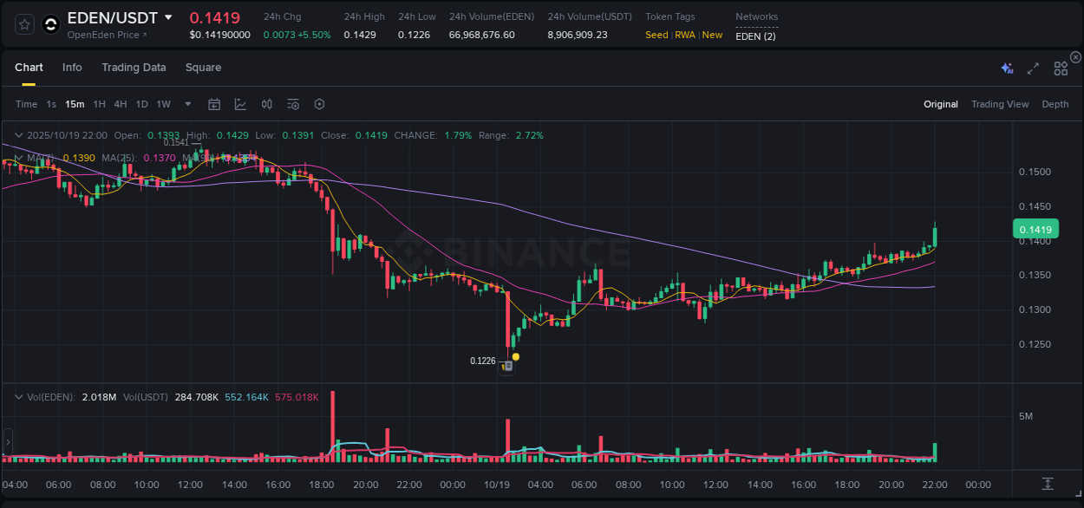
Task: Switch to the Trading Data tab
Action: (x=134, y=67)
